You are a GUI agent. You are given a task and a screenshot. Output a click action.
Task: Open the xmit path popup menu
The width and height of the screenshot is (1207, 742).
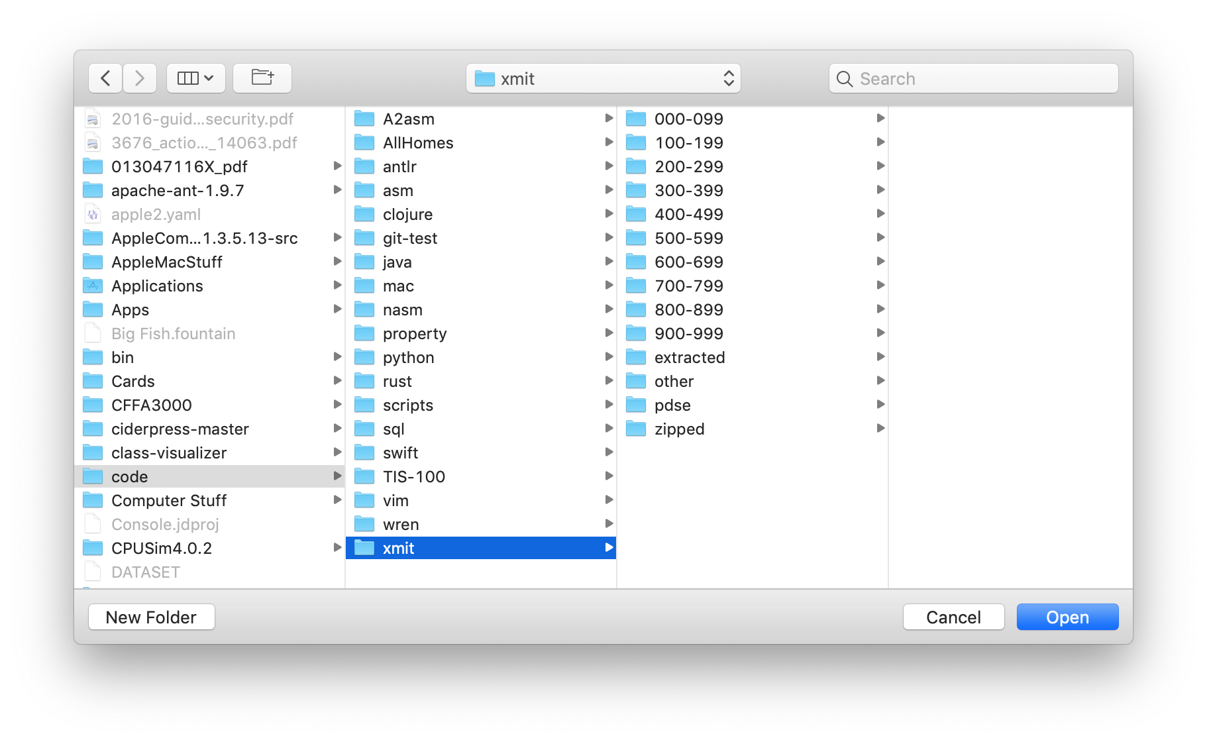603,78
